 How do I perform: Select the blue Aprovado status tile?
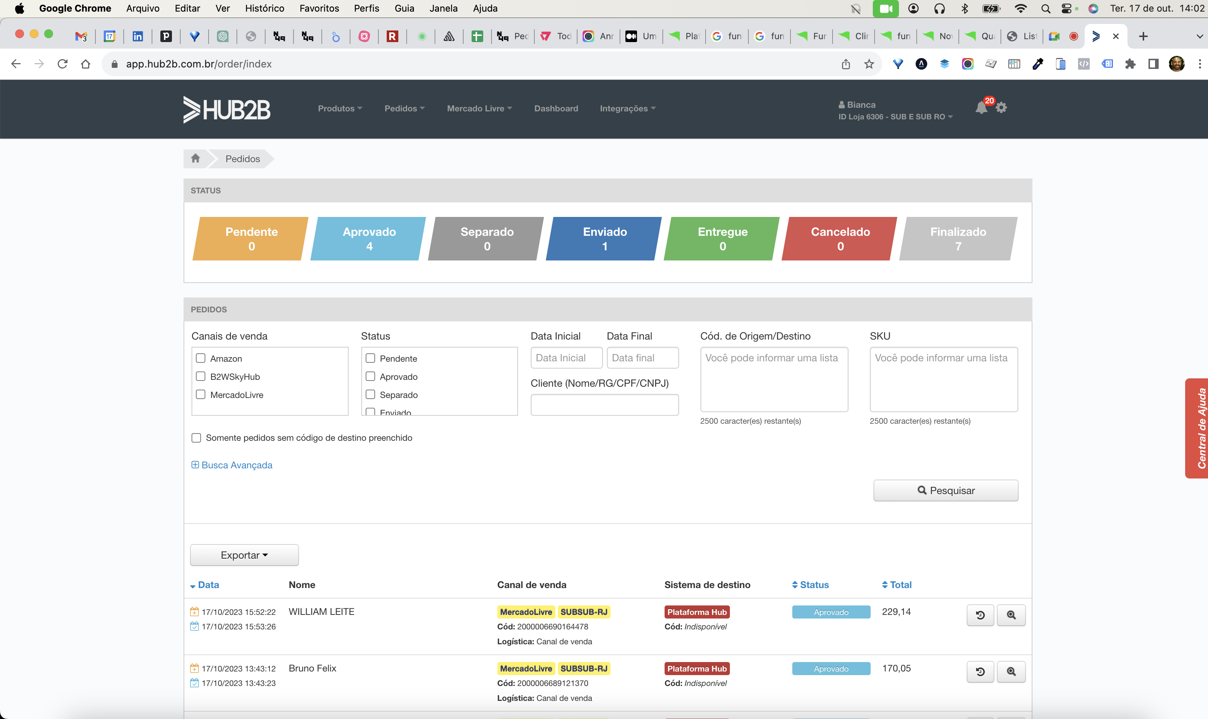pyautogui.click(x=369, y=238)
